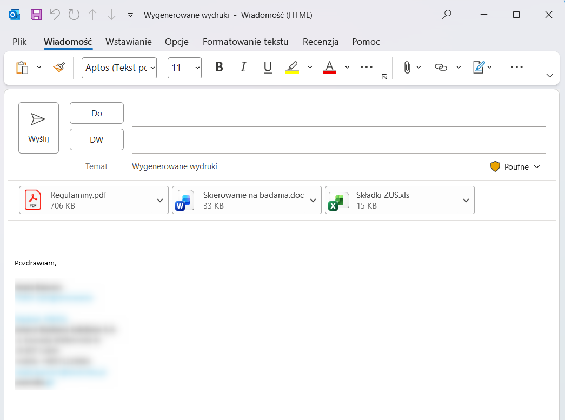Show more text formatting options ellipsis

coord(367,67)
